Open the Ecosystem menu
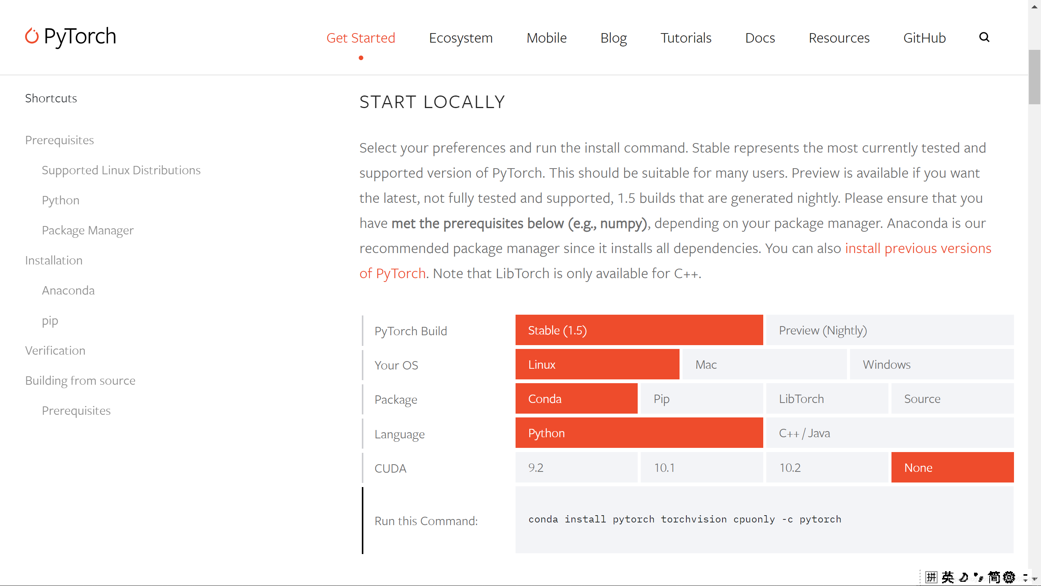Screen dimensions: 1041x586 [x=461, y=38]
